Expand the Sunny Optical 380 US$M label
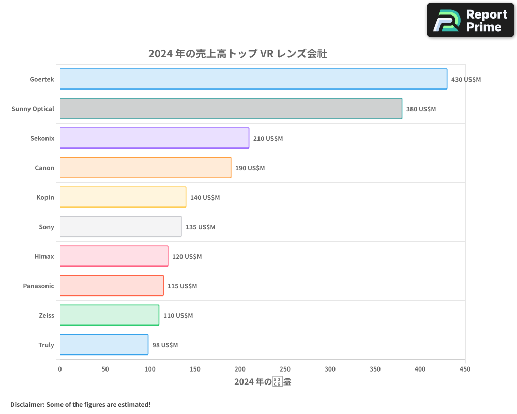Screen dimensions: 517x414 420,109
